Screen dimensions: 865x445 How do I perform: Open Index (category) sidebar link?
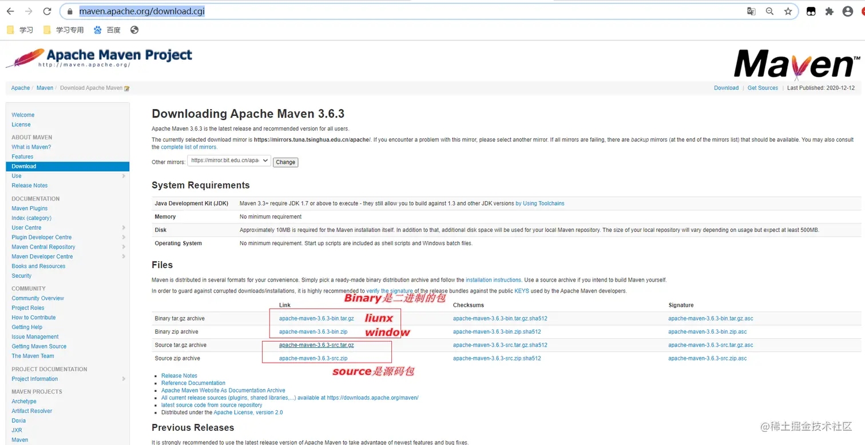tap(31, 218)
